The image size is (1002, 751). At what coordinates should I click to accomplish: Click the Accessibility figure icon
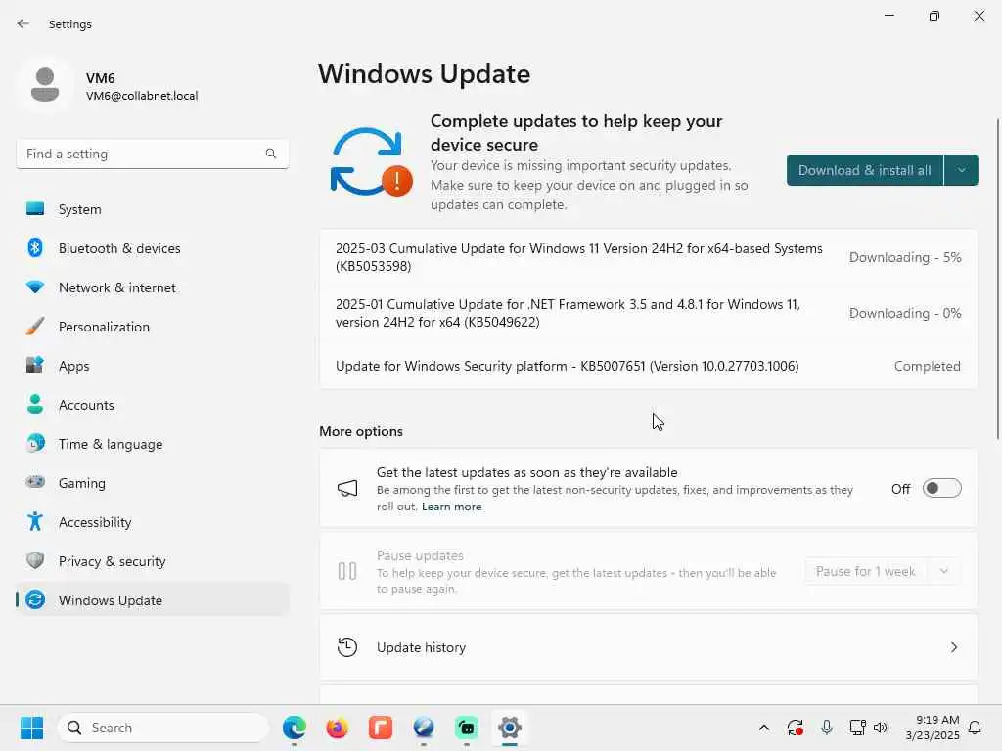click(35, 522)
